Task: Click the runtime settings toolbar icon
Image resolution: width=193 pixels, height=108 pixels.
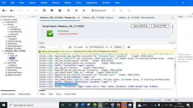Action: [52, 10]
